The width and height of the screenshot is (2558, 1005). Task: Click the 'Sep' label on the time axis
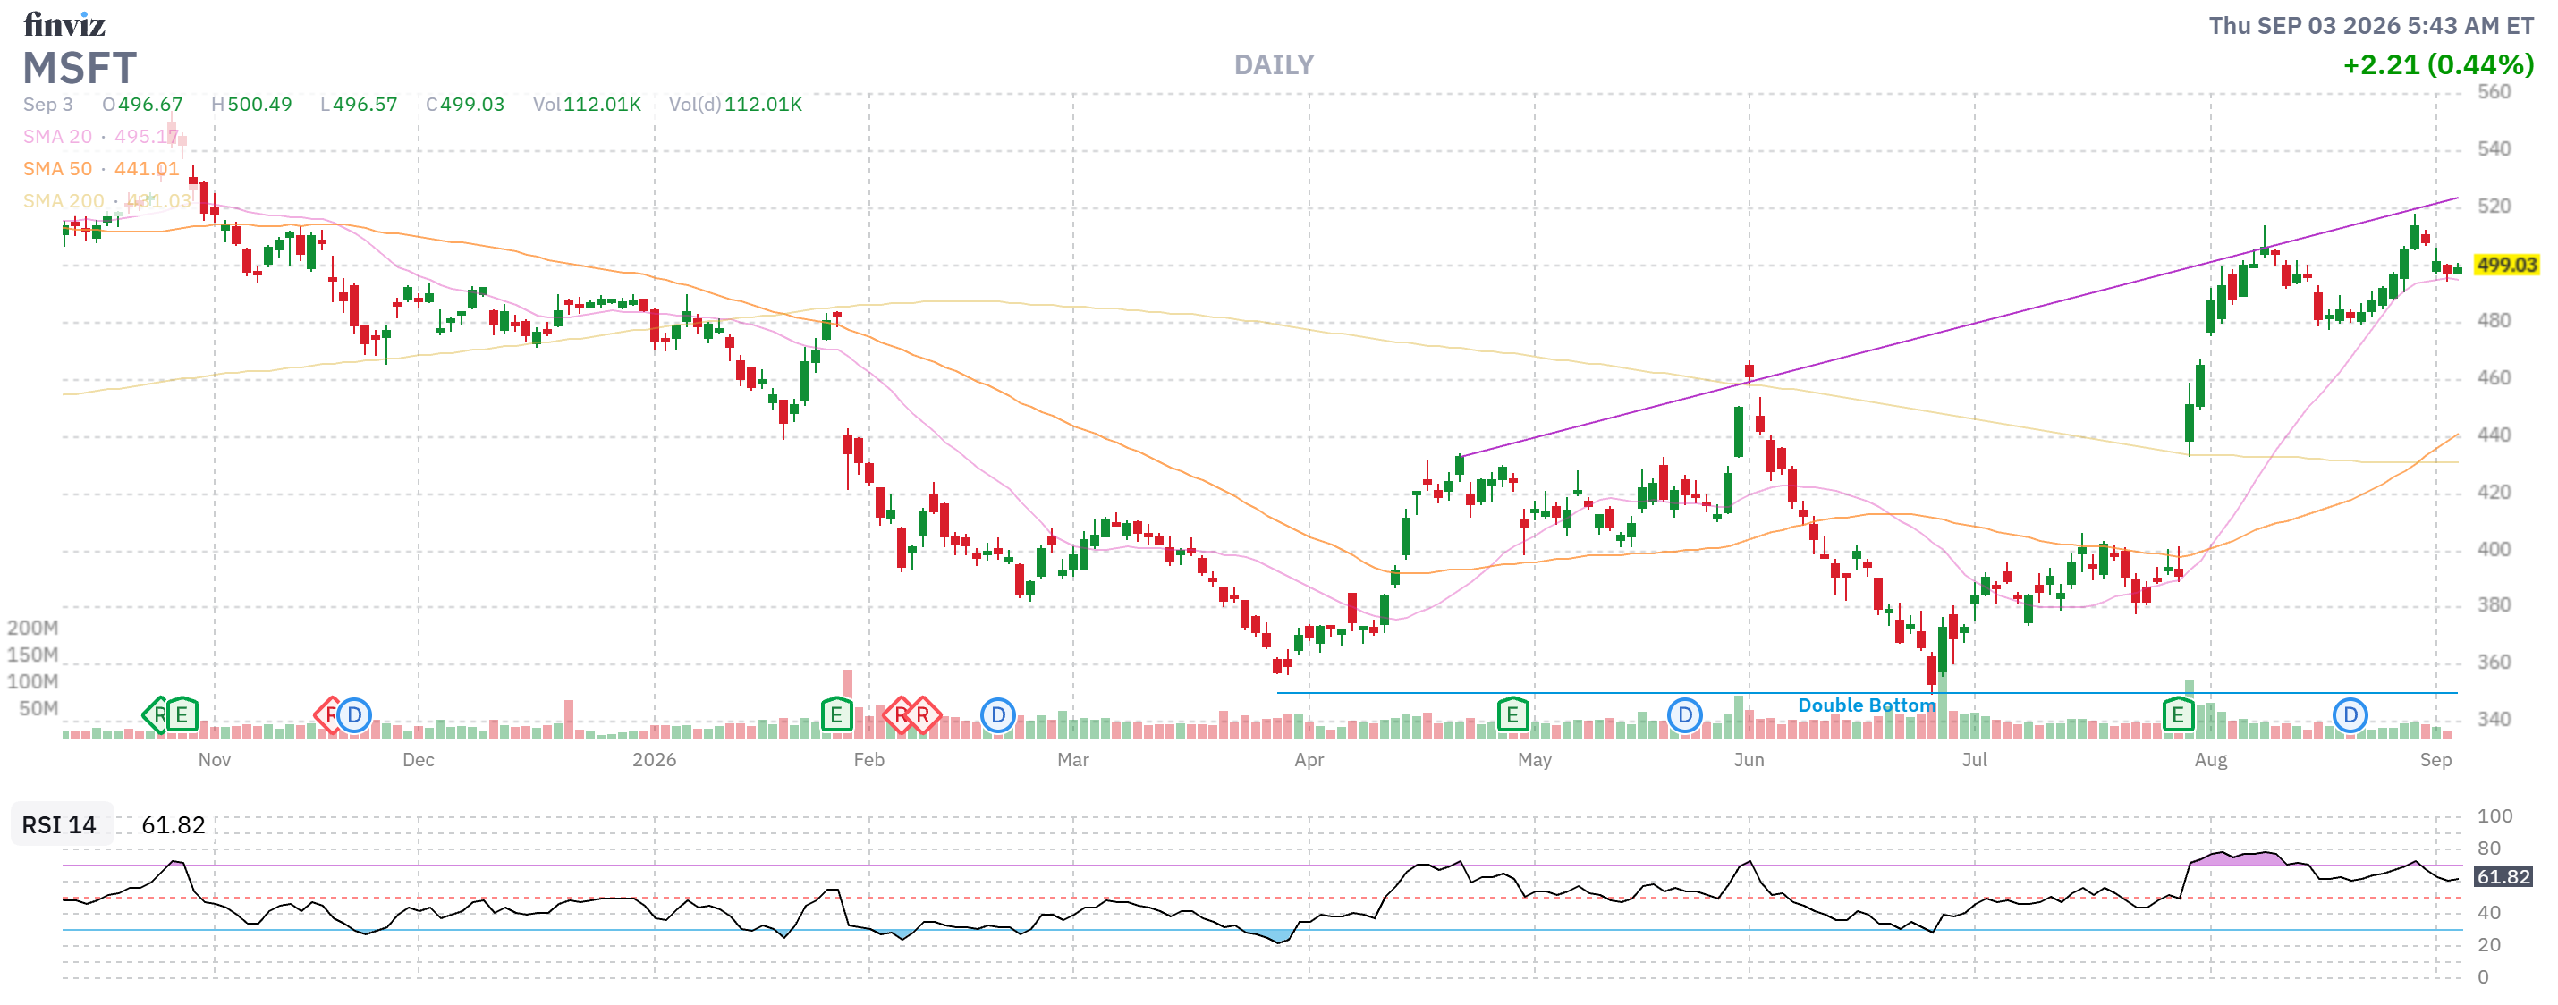2435,760
